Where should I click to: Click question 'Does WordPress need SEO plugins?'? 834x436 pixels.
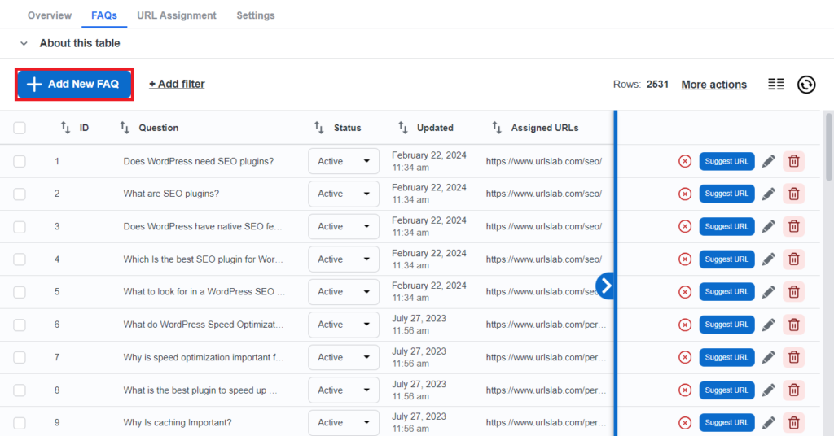[199, 161]
